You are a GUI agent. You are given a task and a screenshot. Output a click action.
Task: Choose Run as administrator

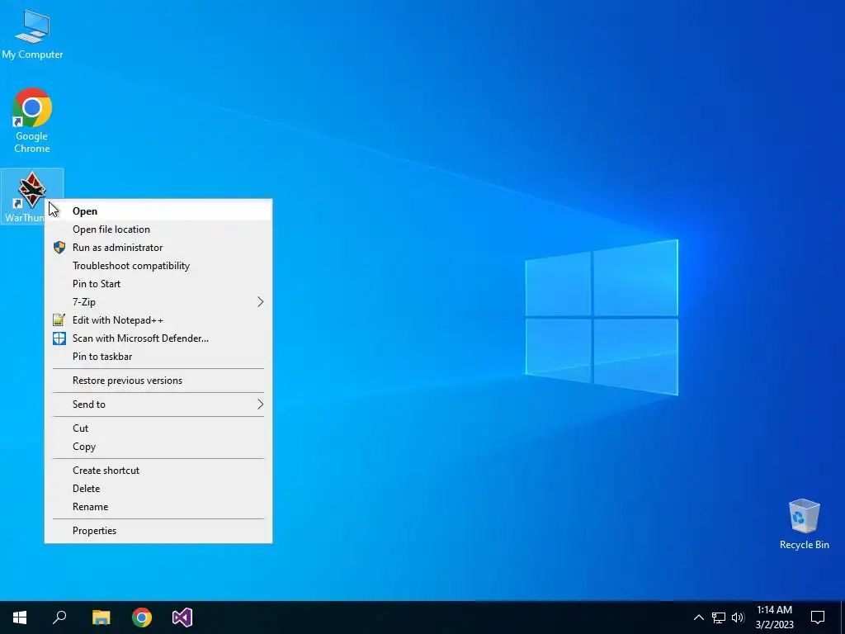[158, 248]
